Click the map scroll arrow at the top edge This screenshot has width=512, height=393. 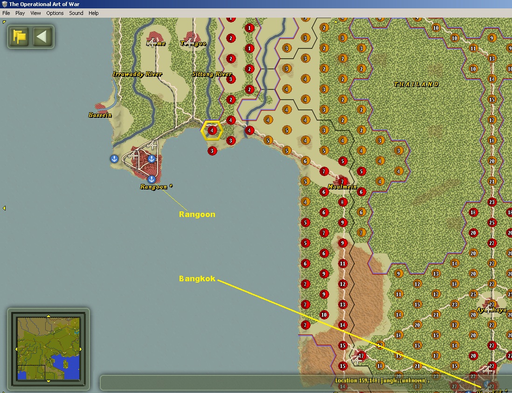pos(336,22)
